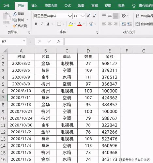Toggle Underline formatting

(48, 24)
